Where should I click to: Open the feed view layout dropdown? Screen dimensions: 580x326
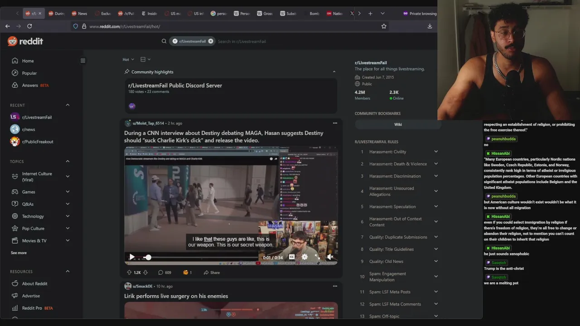[x=145, y=59]
